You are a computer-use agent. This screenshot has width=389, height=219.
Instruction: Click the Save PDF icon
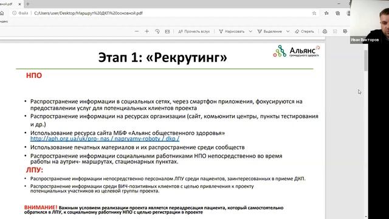(x=335, y=32)
